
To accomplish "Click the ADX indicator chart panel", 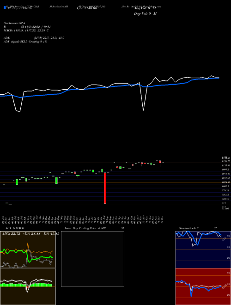I will point(28,250).
